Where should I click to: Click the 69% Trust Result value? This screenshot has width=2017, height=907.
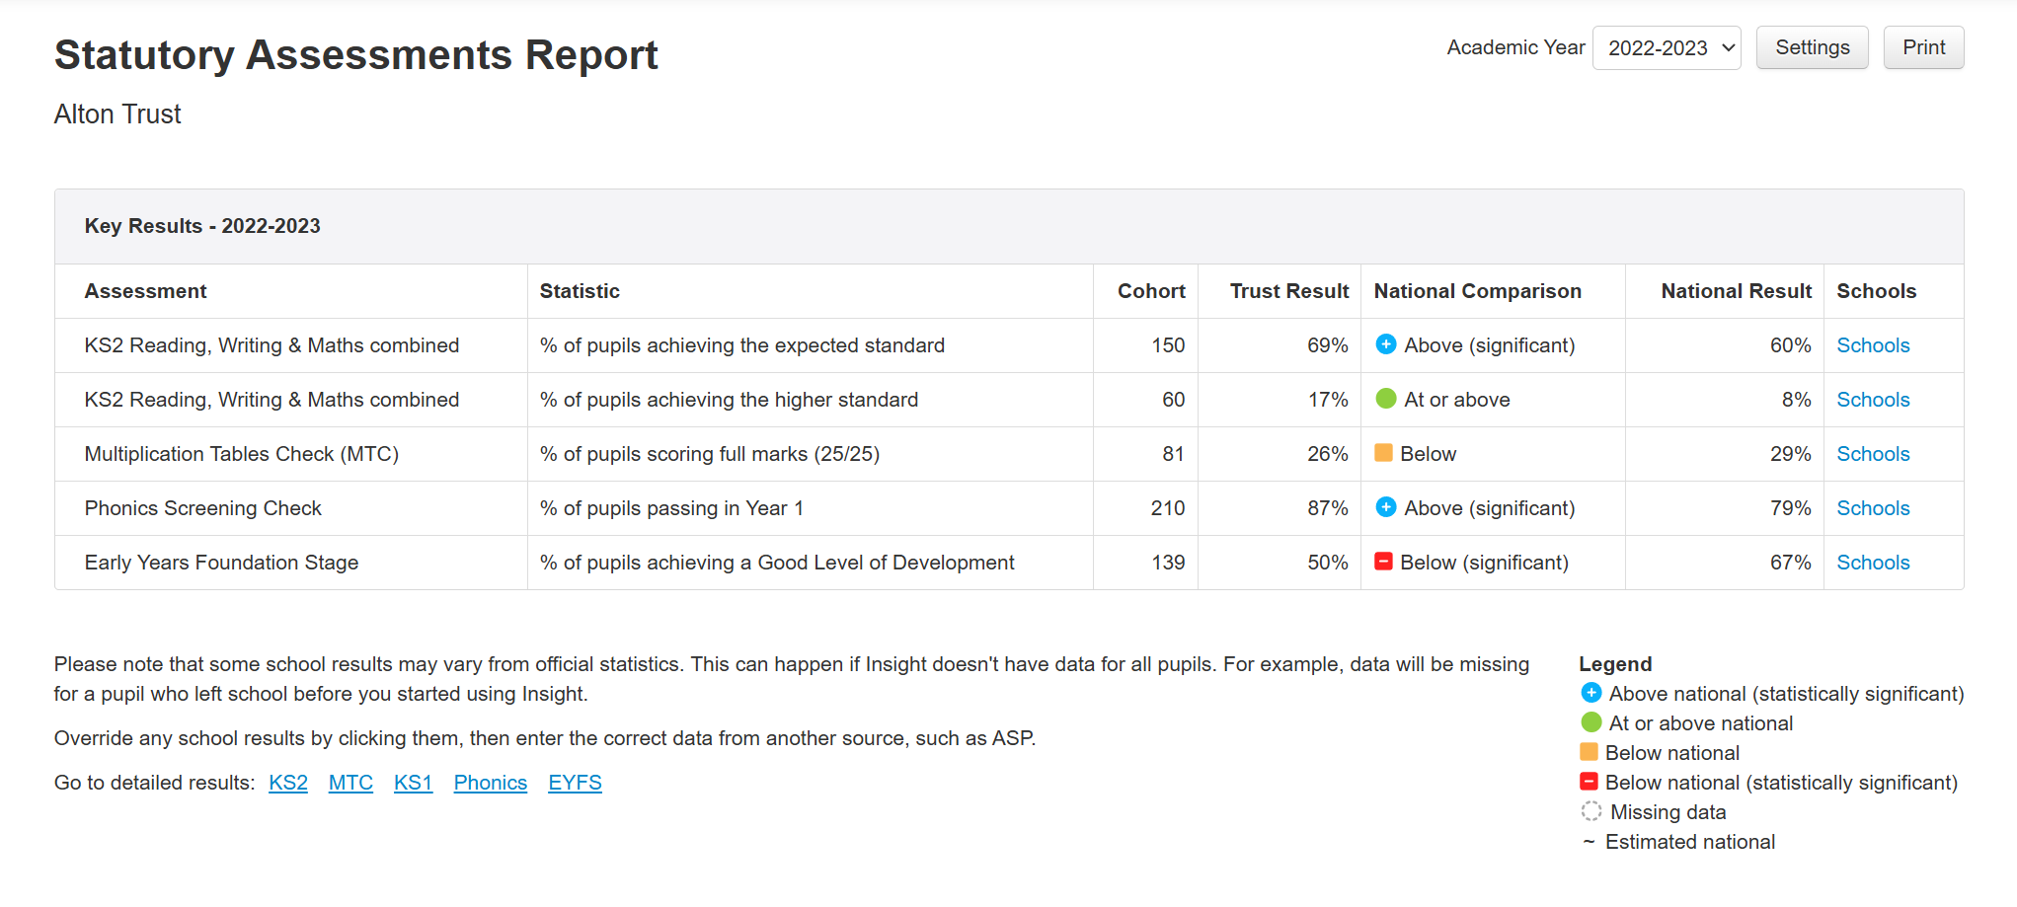click(x=1327, y=345)
